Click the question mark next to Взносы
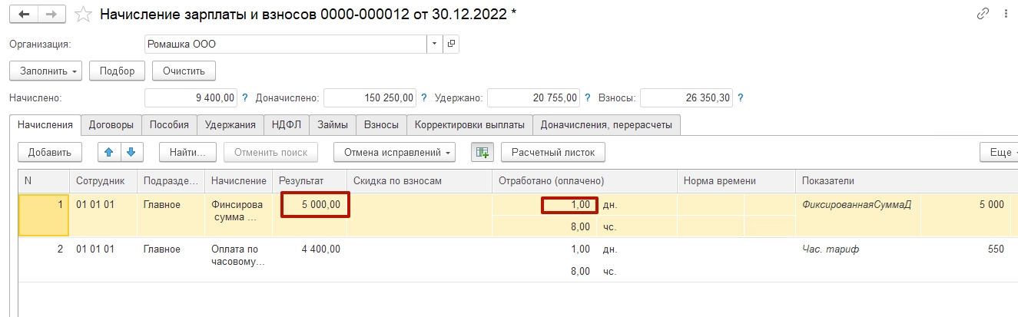The width and height of the screenshot is (1018, 317). click(x=741, y=98)
